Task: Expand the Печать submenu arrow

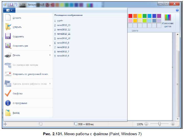Action: [50, 55]
